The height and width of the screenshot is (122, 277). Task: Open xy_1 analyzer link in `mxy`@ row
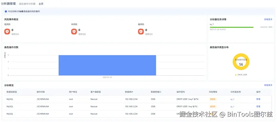click(x=232, y=107)
